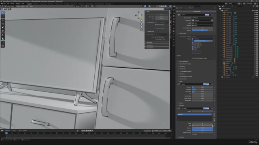Open the Edit menu
The height and width of the screenshot is (145, 259).
[x=8, y=4]
